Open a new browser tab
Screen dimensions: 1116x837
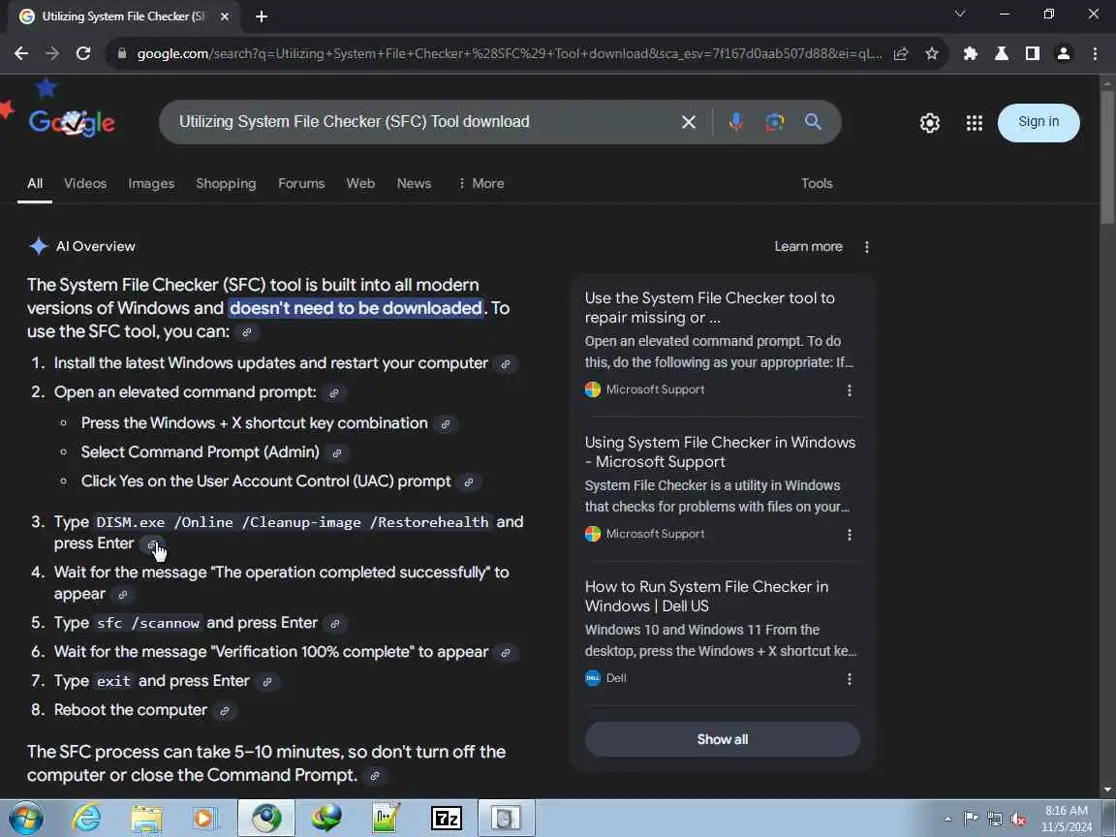262,16
